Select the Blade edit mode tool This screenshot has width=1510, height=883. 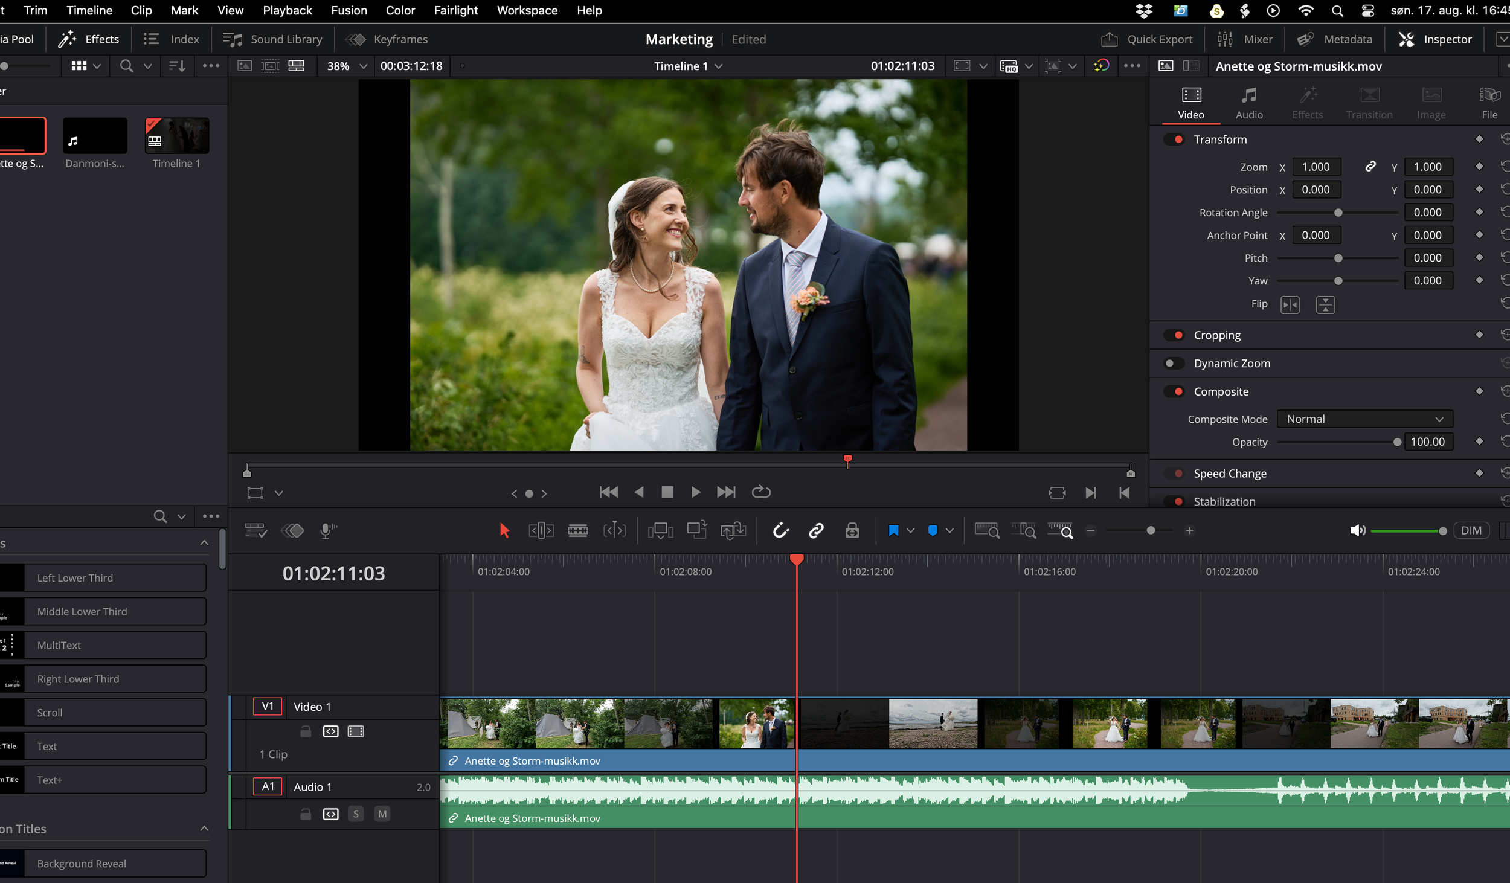coord(577,531)
